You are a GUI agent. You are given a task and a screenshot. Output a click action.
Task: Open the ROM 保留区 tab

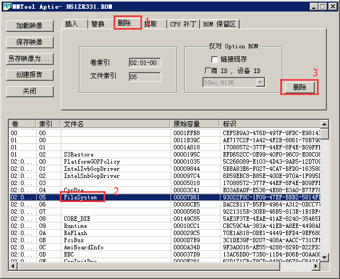[219, 24]
